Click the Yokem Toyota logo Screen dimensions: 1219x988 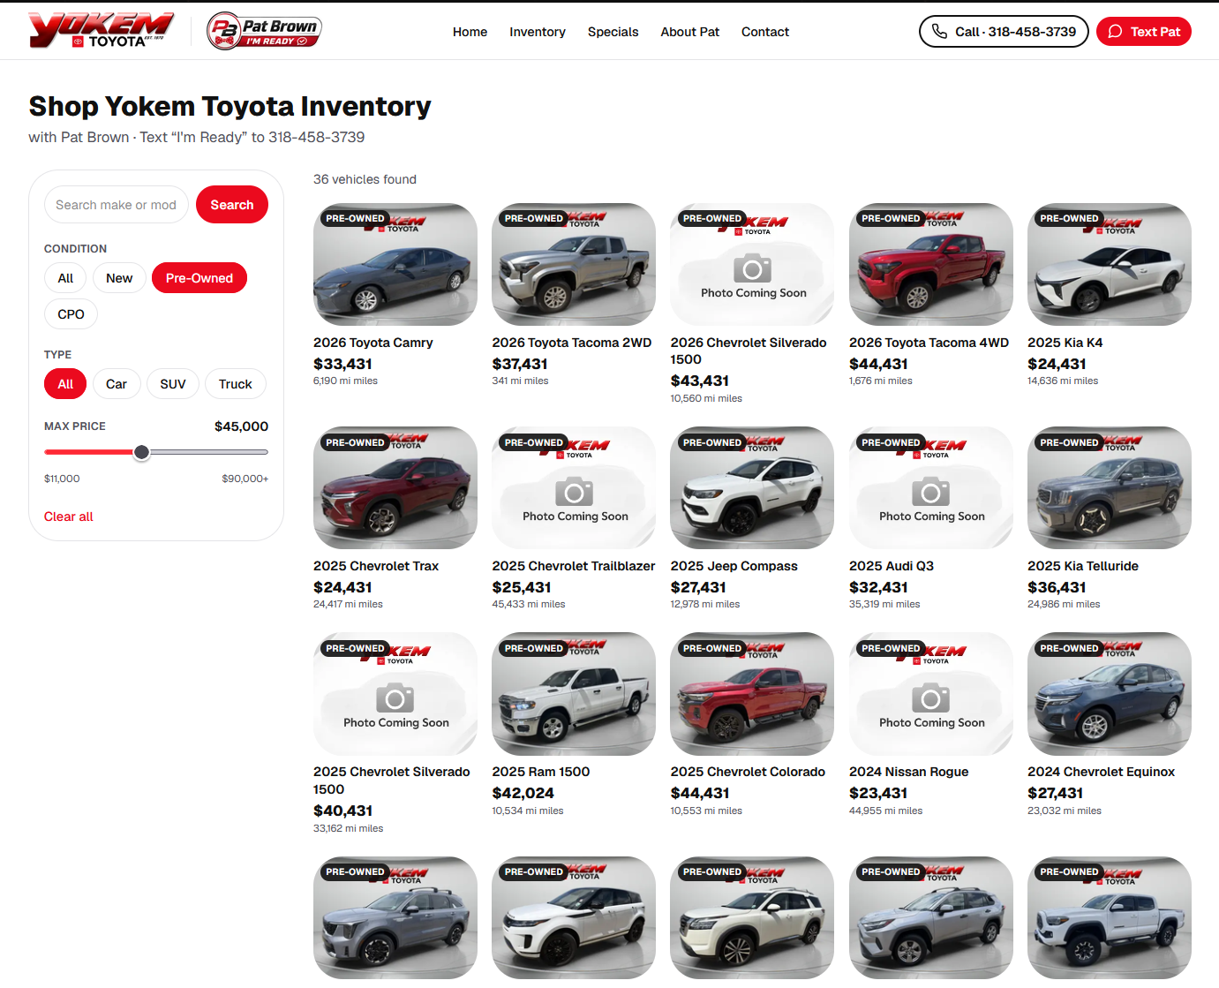point(101,30)
